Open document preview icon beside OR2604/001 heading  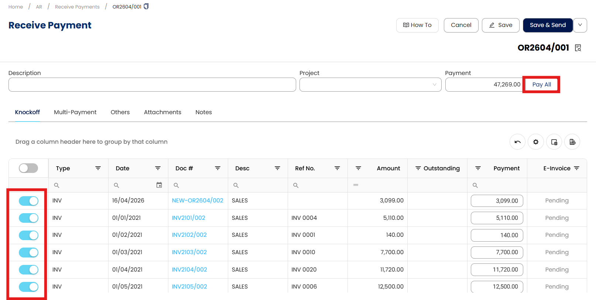(x=578, y=48)
